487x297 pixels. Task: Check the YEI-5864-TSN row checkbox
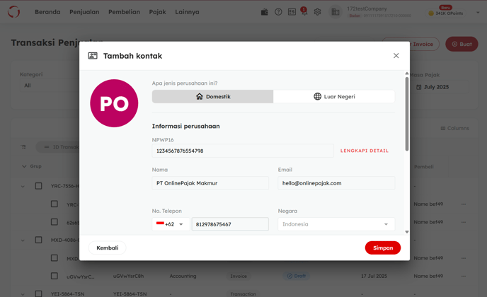38,293
